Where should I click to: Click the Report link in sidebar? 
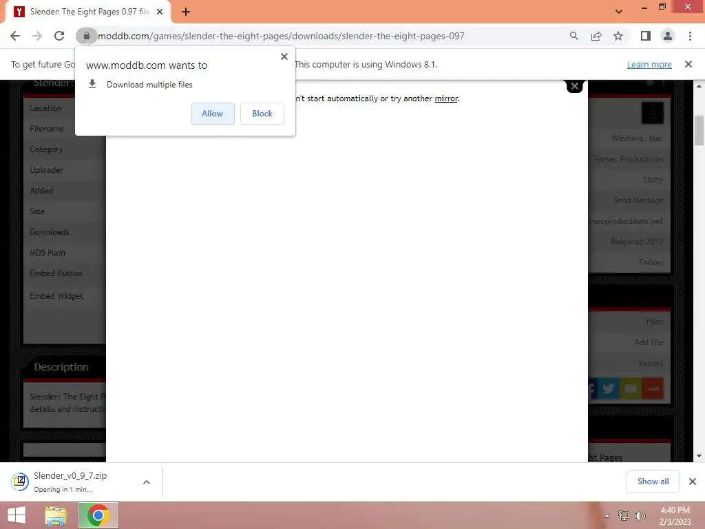pyautogui.click(x=651, y=362)
